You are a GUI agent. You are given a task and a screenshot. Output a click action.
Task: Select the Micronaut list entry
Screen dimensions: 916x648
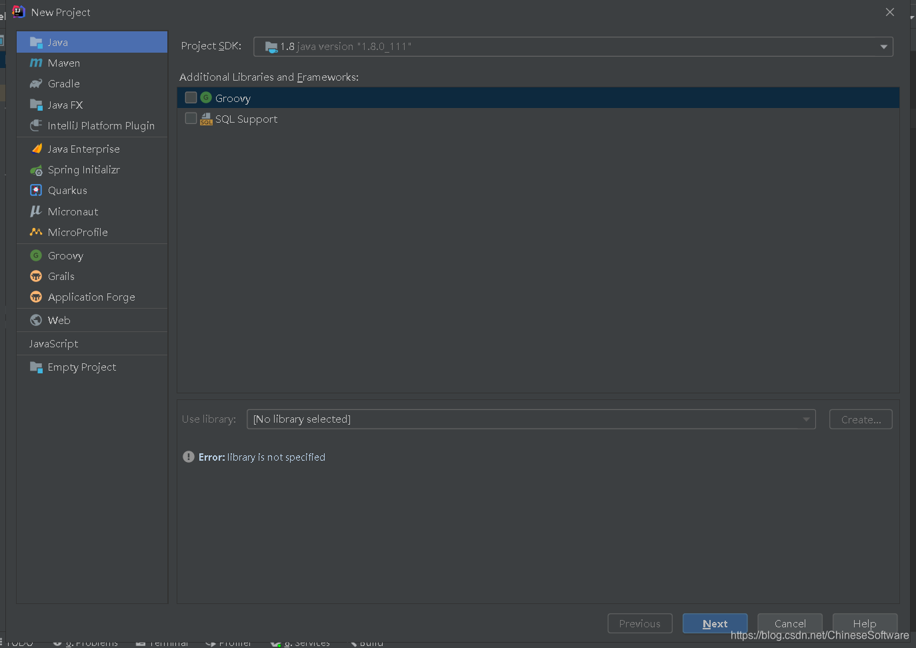(x=92, y=211)
